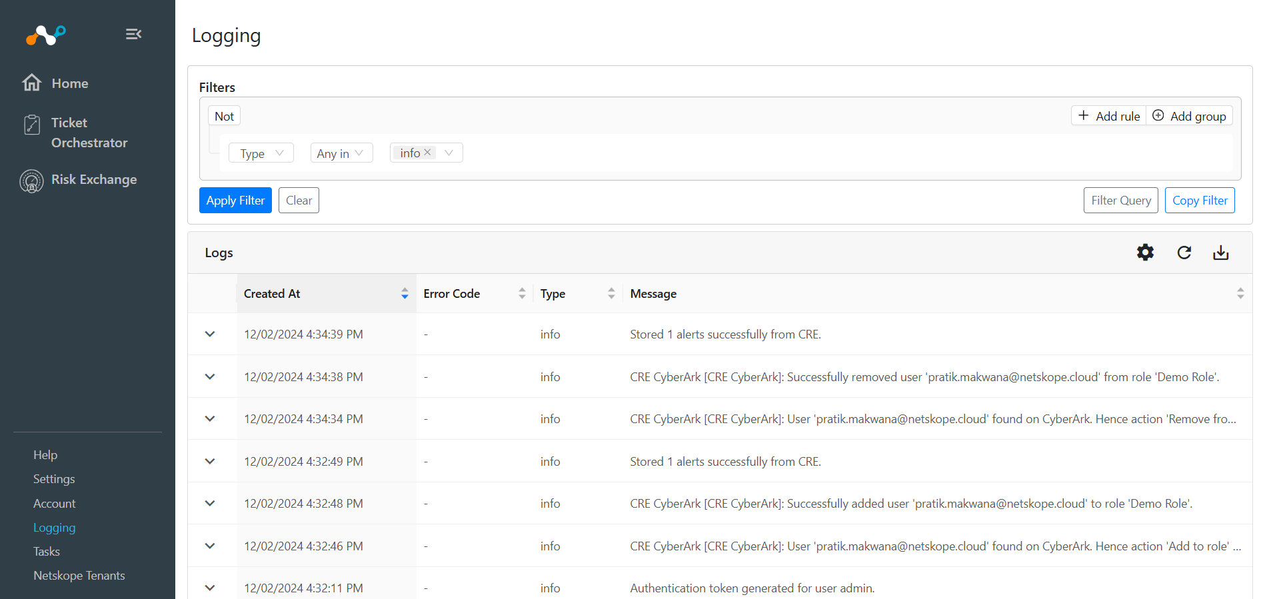This screenshot has width=1265, height=599.
Task: Click the Copy Filter button
Action: tap(1200, 201)
